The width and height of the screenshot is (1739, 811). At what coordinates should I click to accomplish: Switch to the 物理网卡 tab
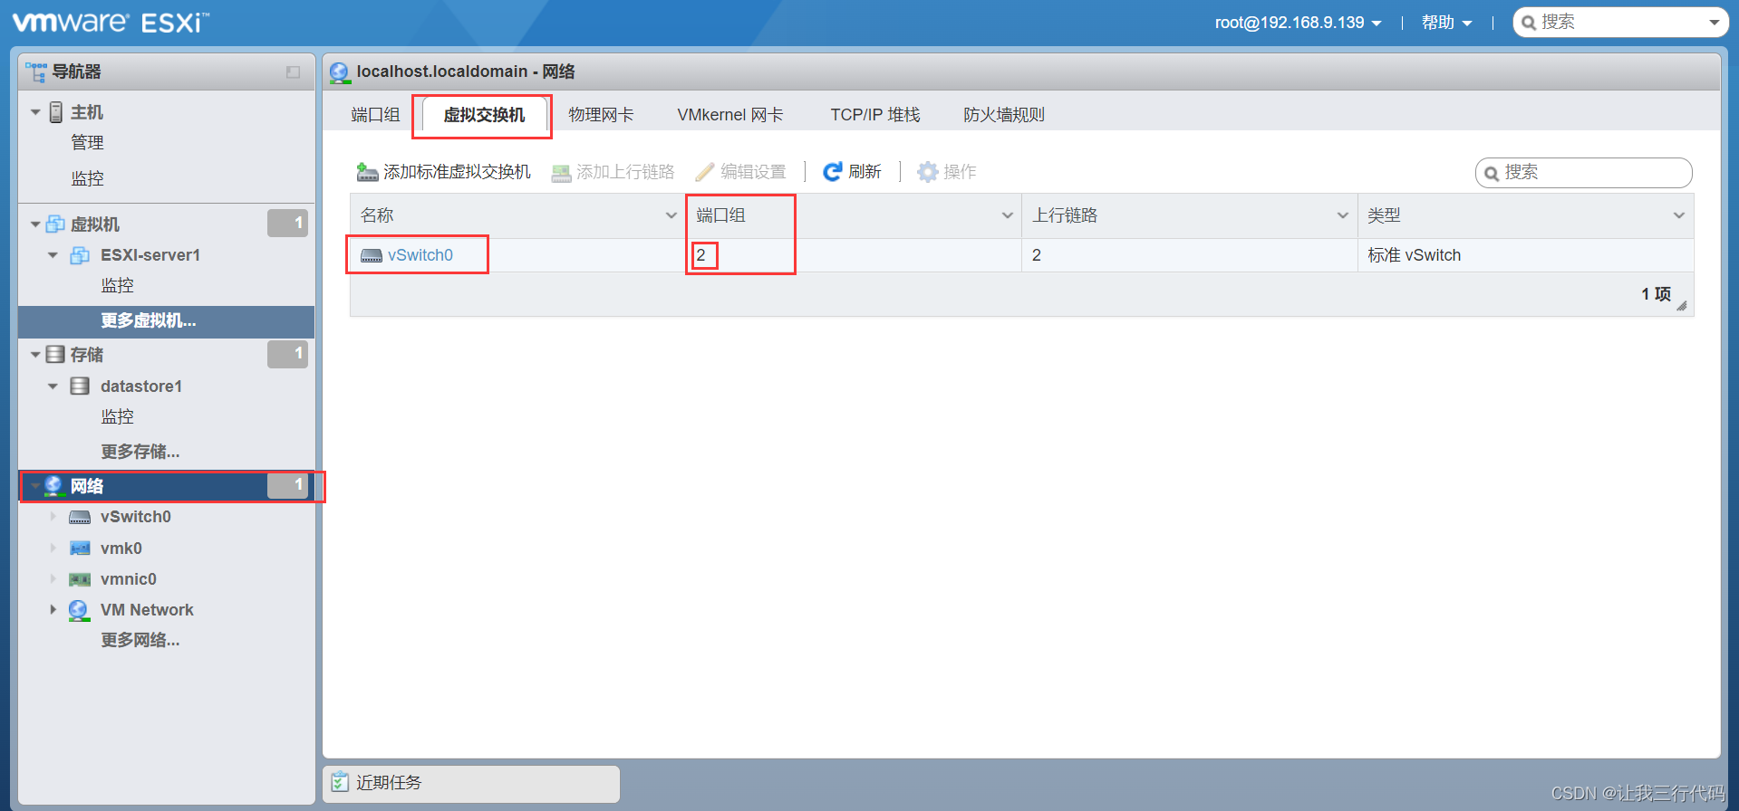point(601,115)
